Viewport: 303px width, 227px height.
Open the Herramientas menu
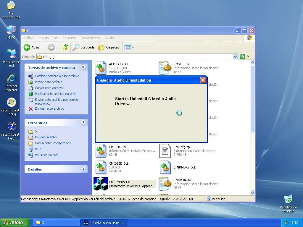coord(90,38)
